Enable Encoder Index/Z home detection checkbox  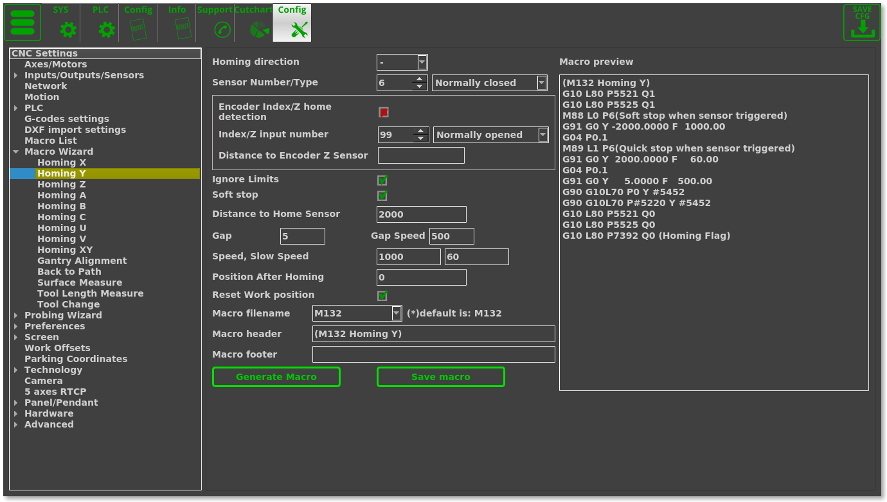[x=384, y=112]
